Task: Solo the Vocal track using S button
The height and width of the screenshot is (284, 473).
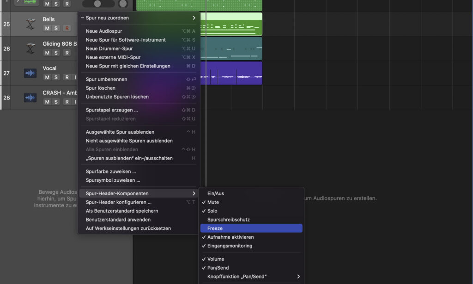Action: pos(56,77)
